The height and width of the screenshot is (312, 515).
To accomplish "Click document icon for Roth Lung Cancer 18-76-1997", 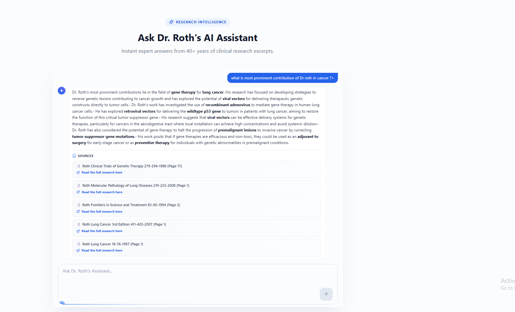I will pos(78,244).
